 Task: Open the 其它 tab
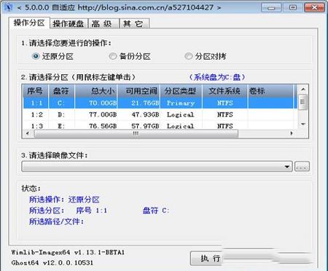[x=134, y=24]
